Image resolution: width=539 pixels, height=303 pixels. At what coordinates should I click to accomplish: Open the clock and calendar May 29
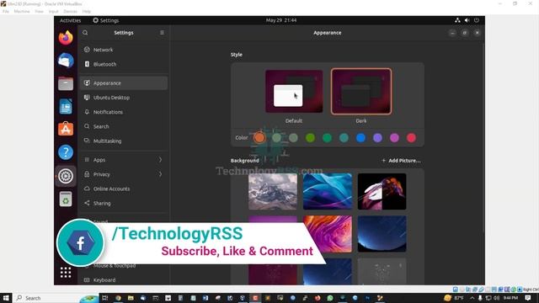pos(281,20)
